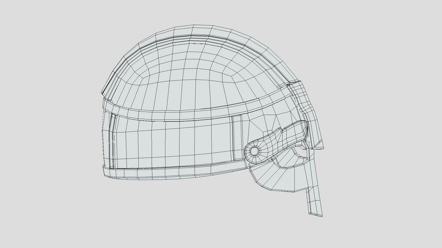Click the rear vertical strip on the side panel
The width and height of the screenshot is (442, 248).
[112, 141]
